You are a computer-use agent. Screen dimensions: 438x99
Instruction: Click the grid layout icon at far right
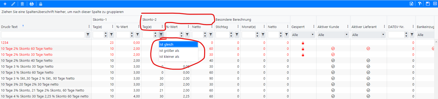(x=435, y=4)
